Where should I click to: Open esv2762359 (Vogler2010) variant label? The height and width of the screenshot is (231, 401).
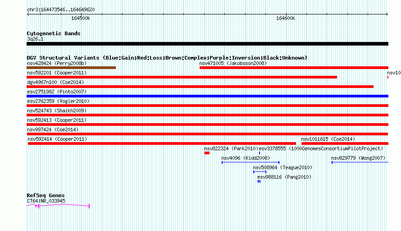58,101
